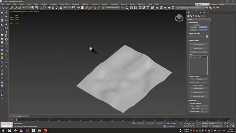The image size is (236, 133).
Task: Toggle the Percent Snap icon
Action: tap(95, 8)
